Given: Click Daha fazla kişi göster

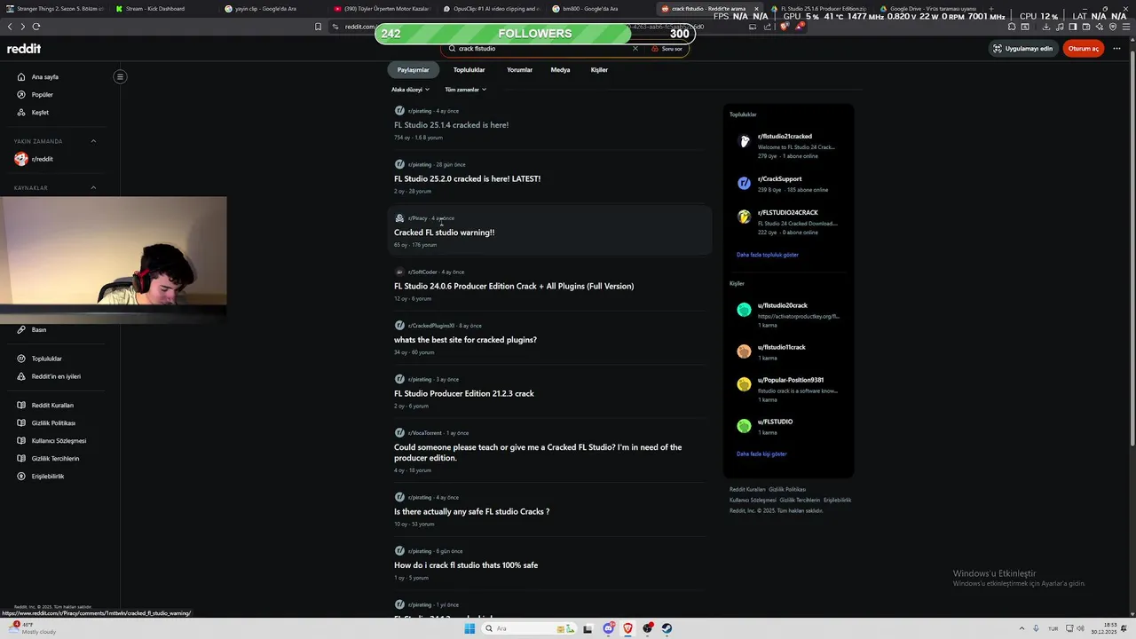Looking at the screenshot, I should [x=761, y=454].
